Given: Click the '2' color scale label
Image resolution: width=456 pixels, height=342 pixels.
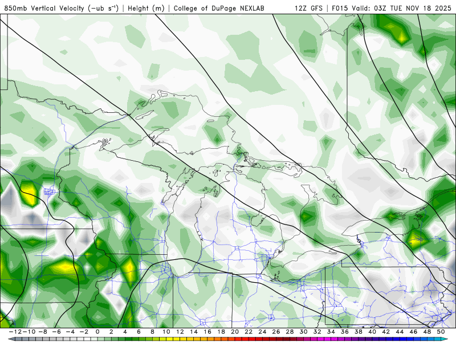Looking at the screenshot, I should pos(111,332).
